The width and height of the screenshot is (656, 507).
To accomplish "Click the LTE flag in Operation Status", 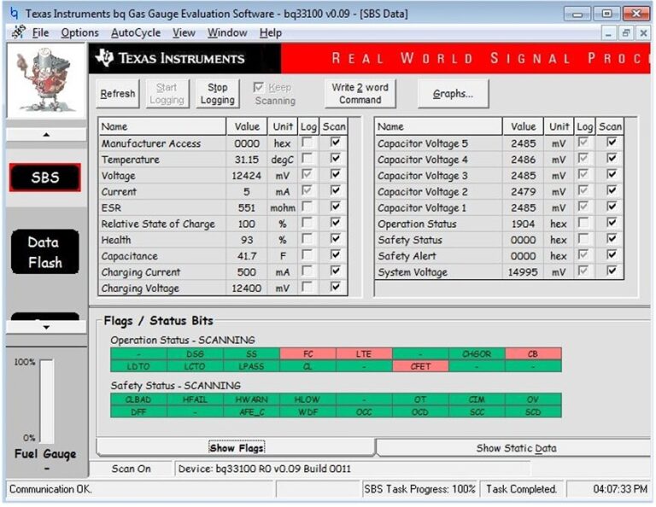I will point(364,354).
